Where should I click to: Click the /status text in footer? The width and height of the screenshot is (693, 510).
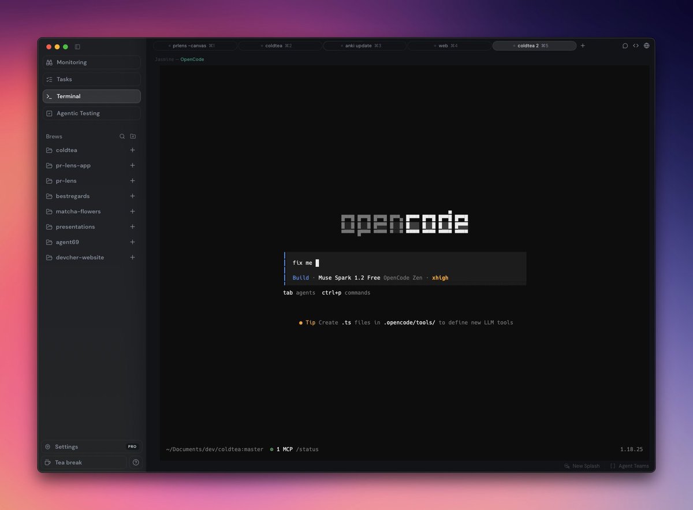[307, 449]
